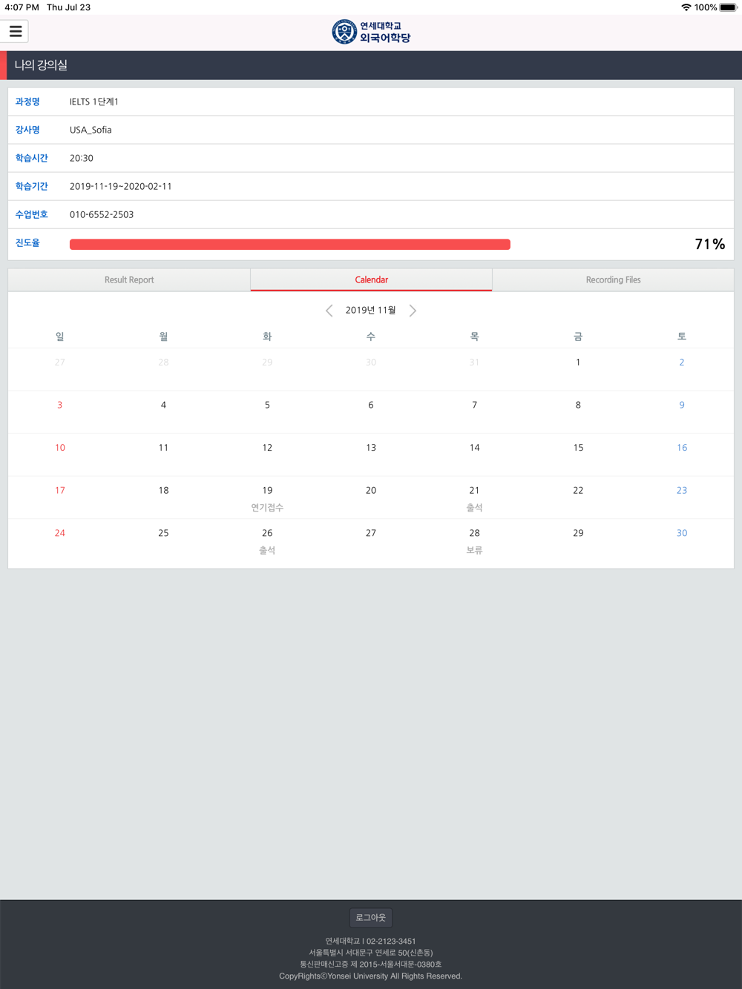Select November 19 with 연기접수
Viewport: 742px width, 989px height.
tap(267, 497)
